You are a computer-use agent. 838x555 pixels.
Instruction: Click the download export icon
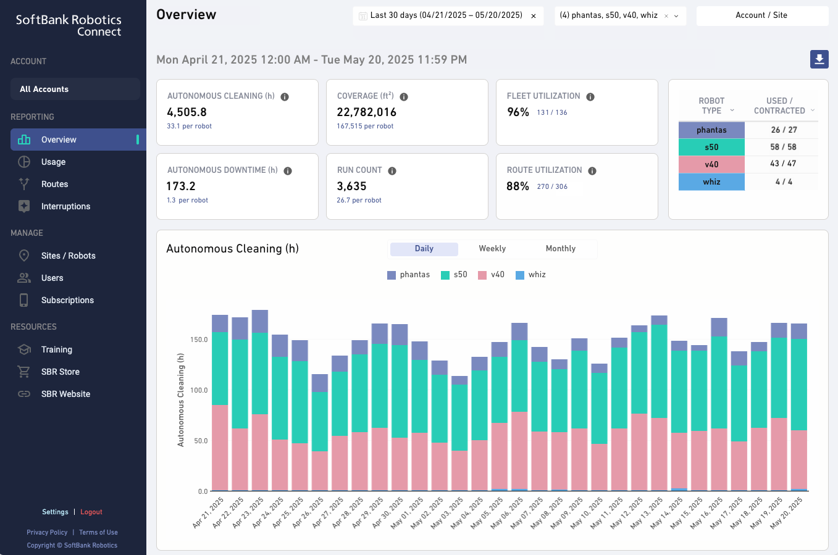pos(819,59)
